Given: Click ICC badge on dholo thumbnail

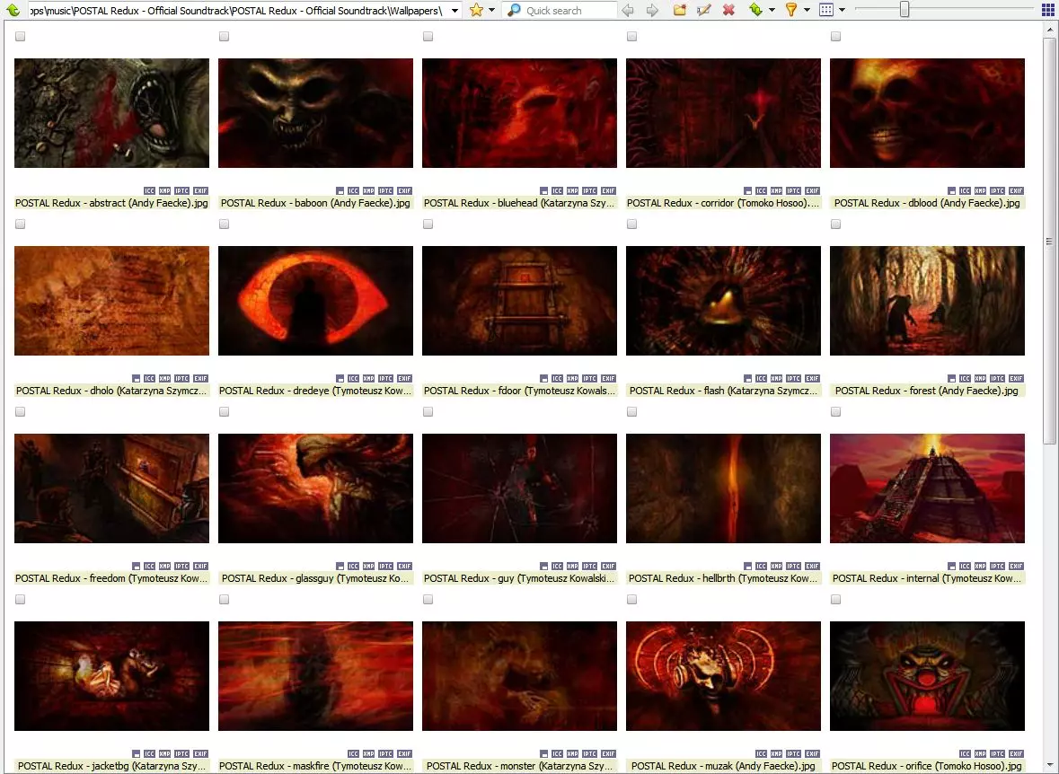Looking at the screenshot, I should point(149,379).
